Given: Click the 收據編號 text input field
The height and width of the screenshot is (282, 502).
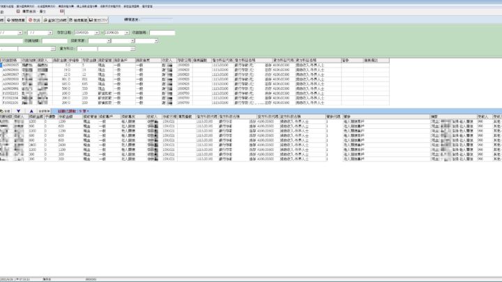Looking at the screenshot, I should (x=162, y=32).
